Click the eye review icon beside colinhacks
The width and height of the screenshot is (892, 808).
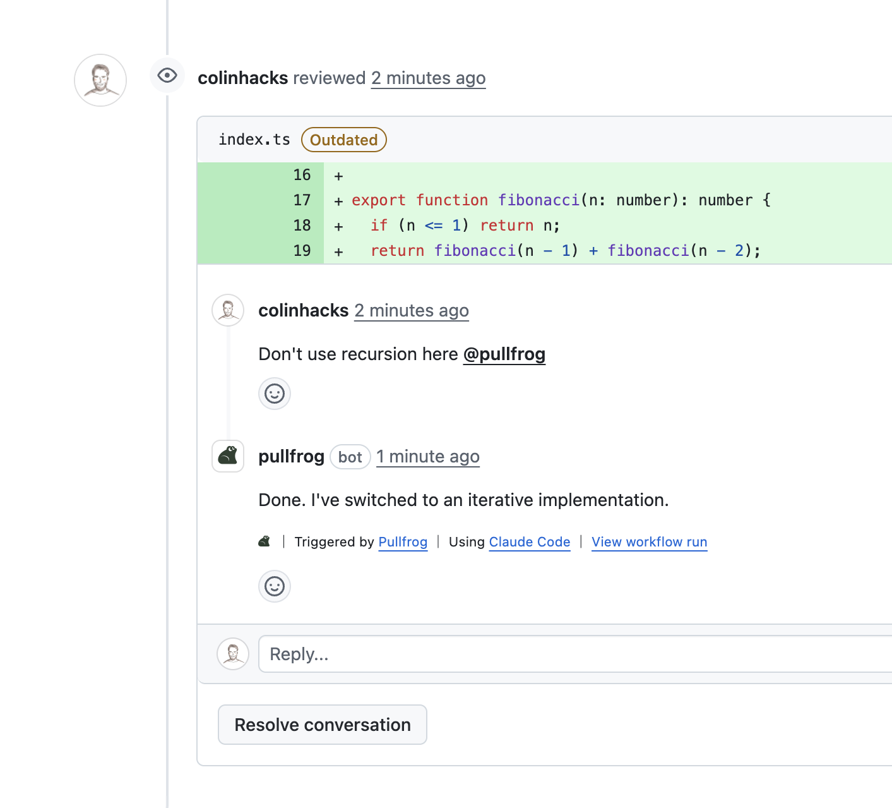[x=167, y=75]
